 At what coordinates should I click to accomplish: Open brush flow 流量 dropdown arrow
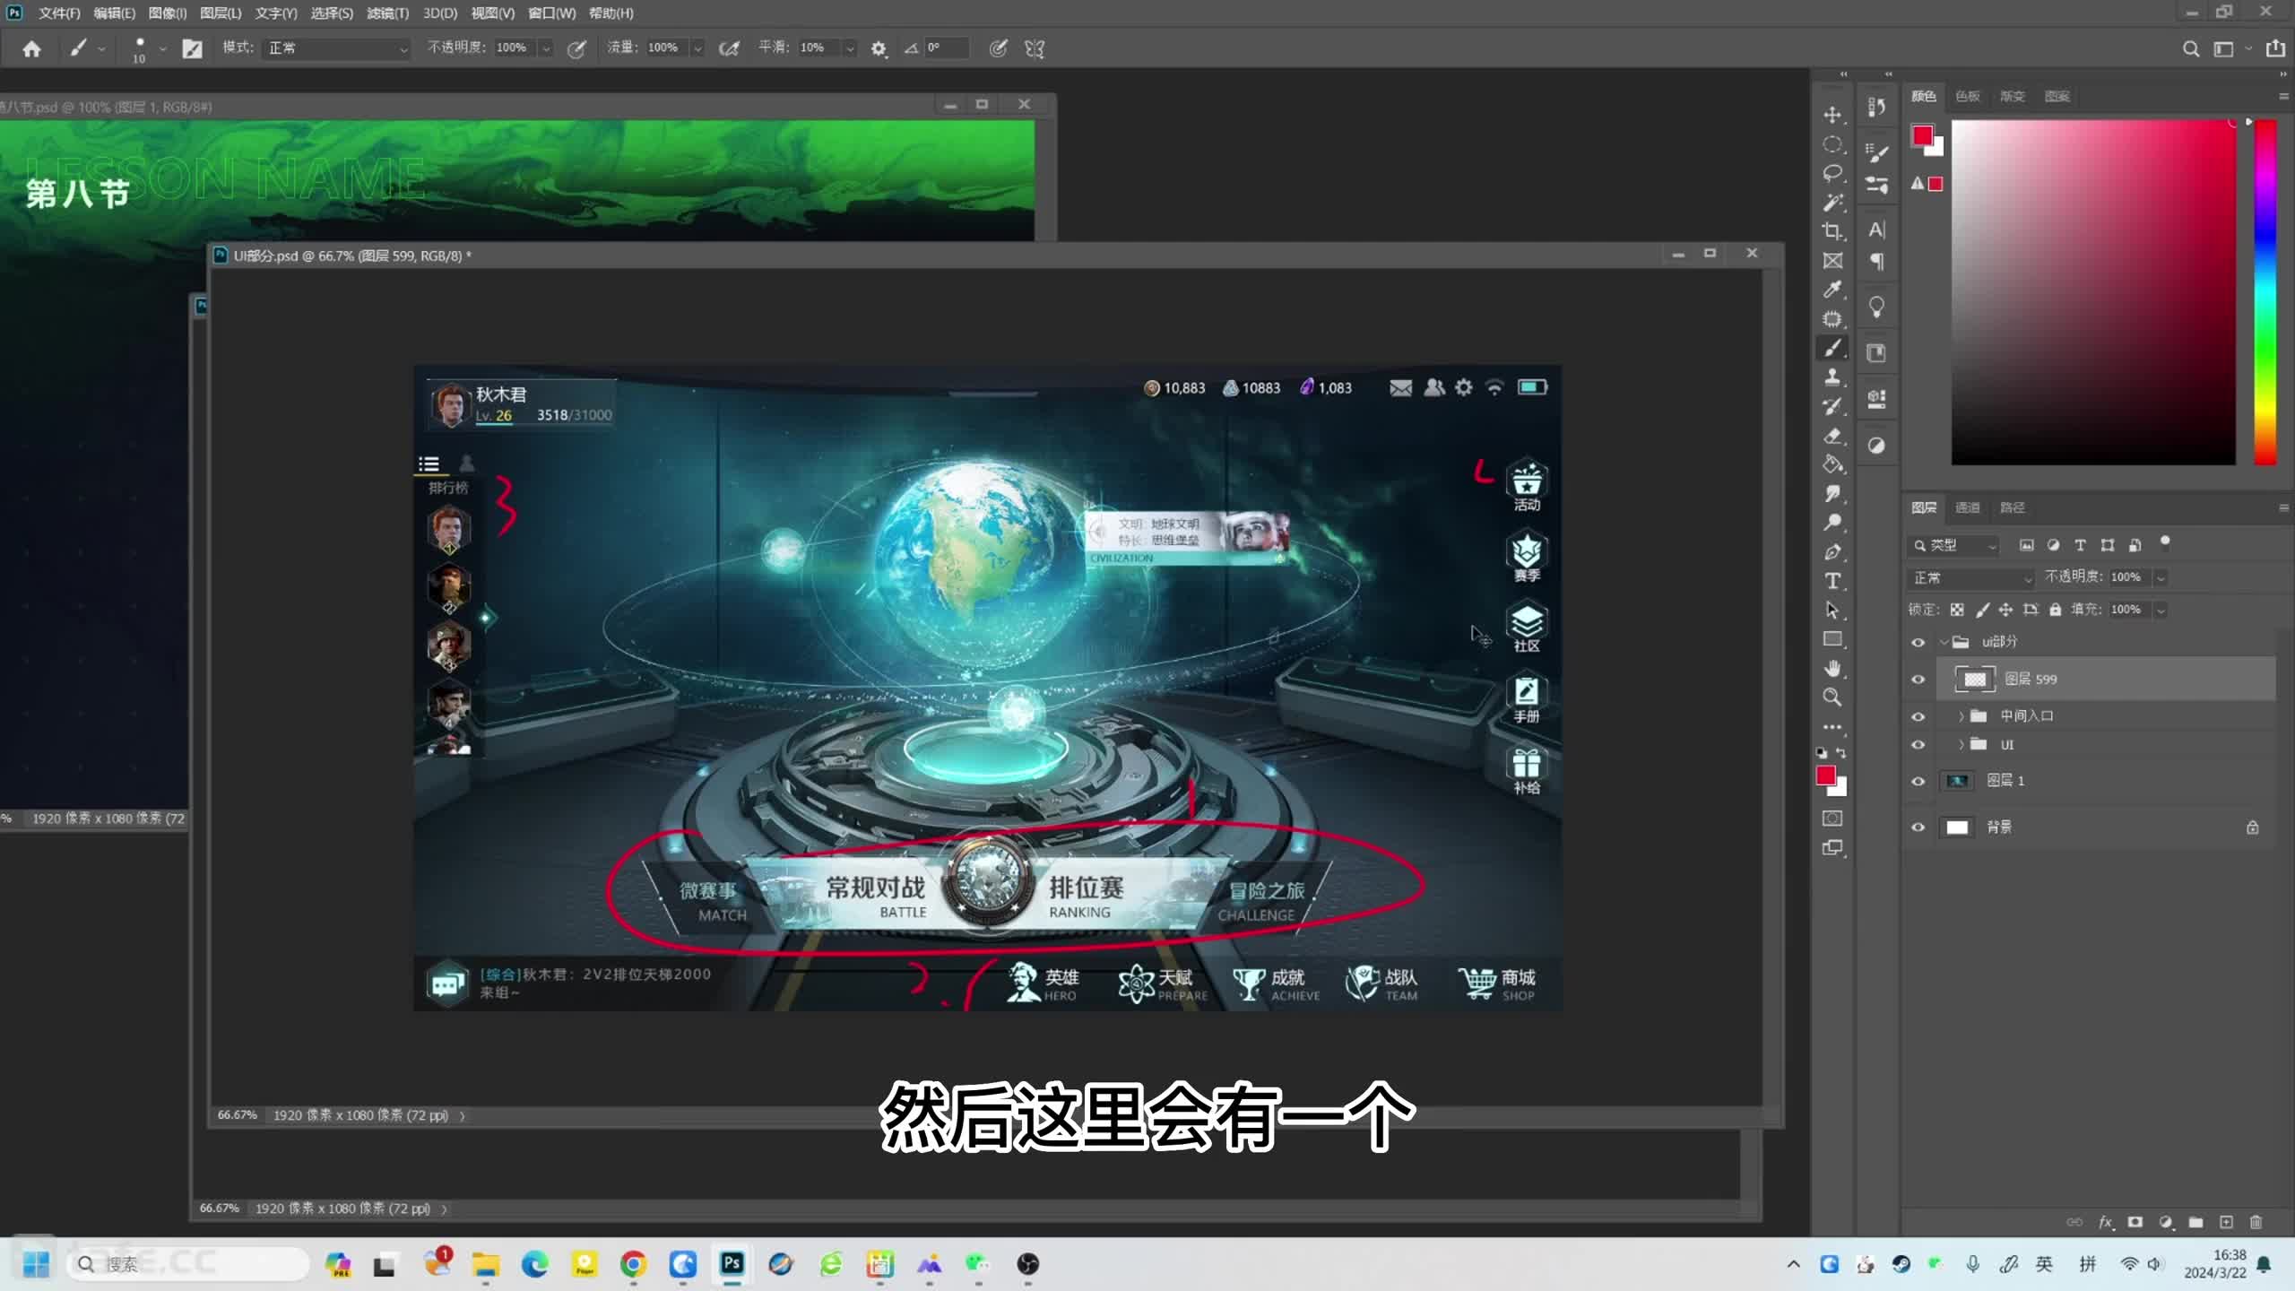(697, 48)
